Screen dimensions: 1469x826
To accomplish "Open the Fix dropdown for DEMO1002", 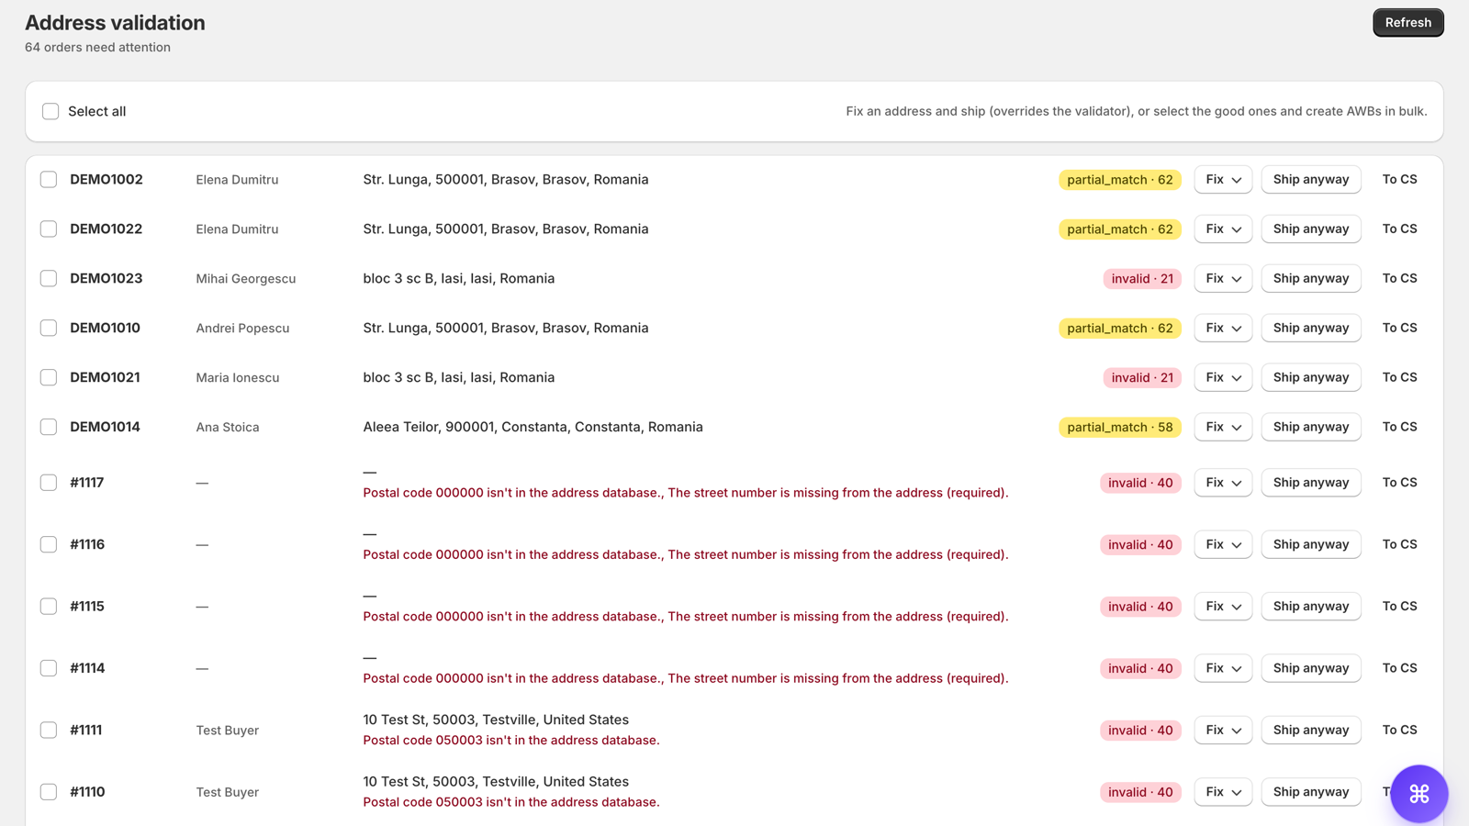I will coord(1223,180).
